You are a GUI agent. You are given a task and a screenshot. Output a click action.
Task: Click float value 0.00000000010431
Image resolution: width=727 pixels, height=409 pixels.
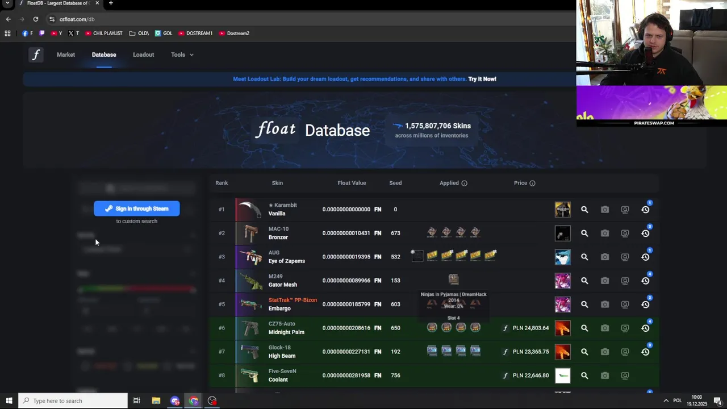pos(346,233)
